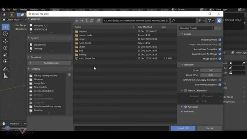
Task: Sort files by Name column
Action: click(x=78, y=27)
